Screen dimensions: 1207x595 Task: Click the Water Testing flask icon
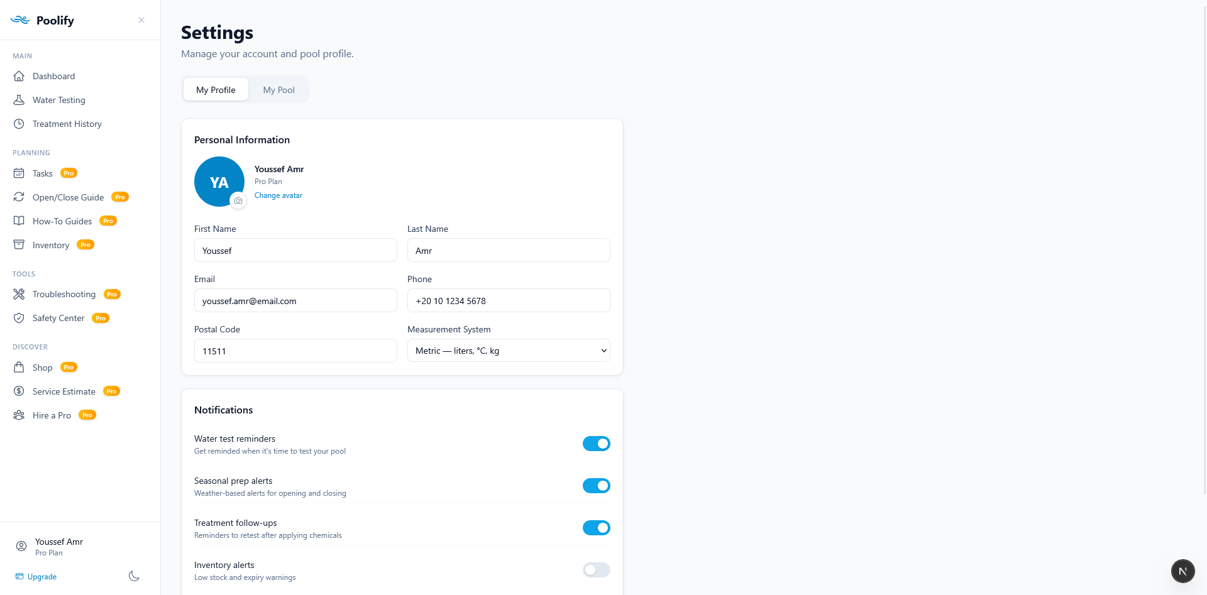[x=19, y=100]
